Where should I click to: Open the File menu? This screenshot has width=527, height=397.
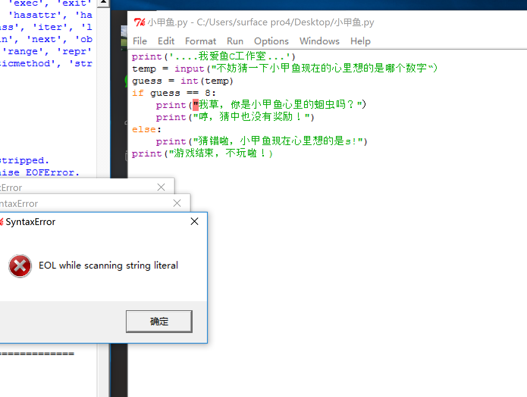click(140, 41)
